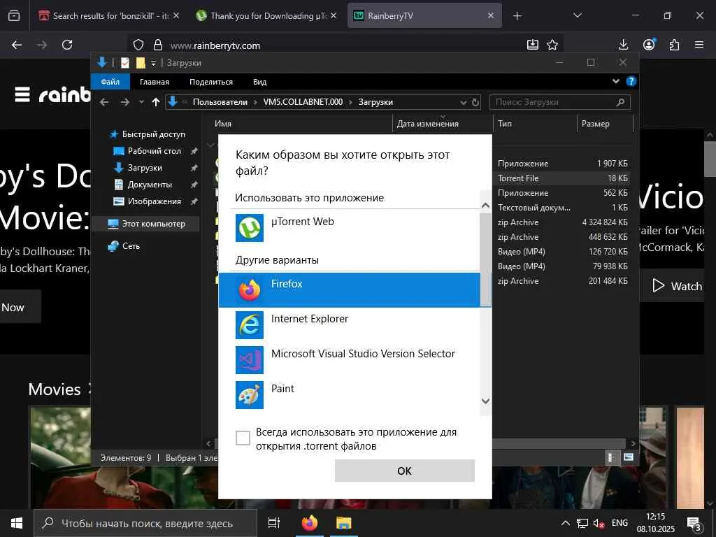Go back in Firefox
Viewport: 716px width, 537px height.
17,45
